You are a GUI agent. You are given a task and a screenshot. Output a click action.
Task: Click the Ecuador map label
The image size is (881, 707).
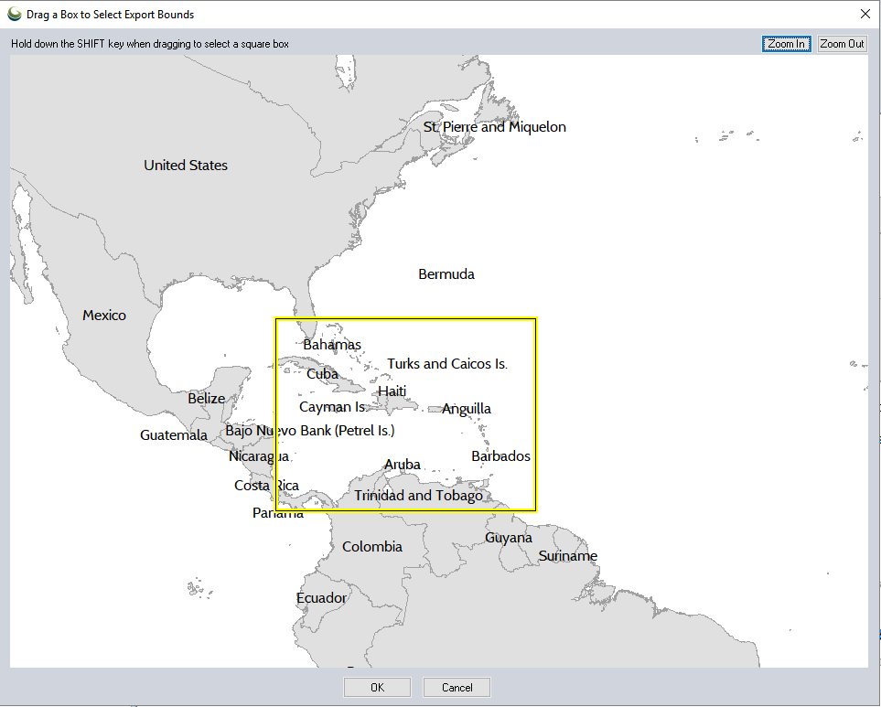[321, 598]
